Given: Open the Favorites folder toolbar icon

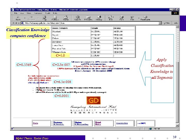Looking at the screenshot, I should click(x=88, y=18).
